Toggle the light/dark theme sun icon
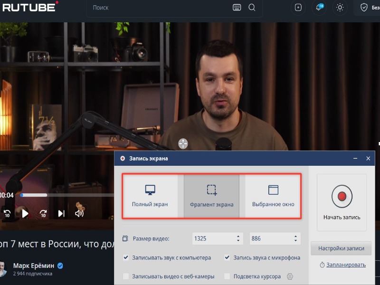 coord(340,8)
